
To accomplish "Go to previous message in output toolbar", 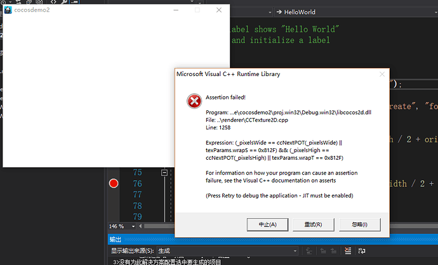I will (x=323, y=251).
